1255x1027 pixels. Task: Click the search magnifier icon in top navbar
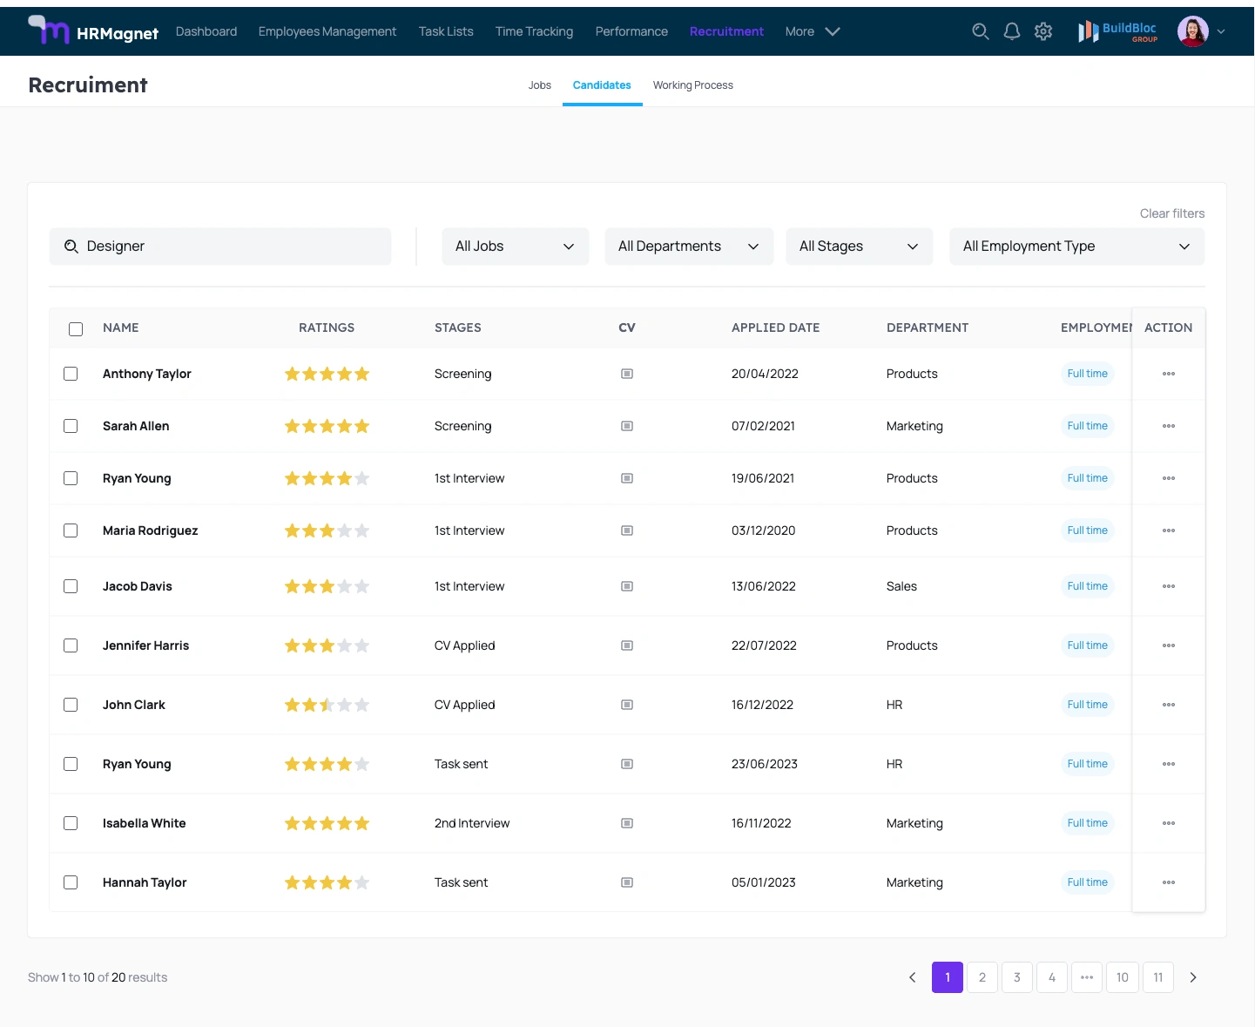[980, 31]
